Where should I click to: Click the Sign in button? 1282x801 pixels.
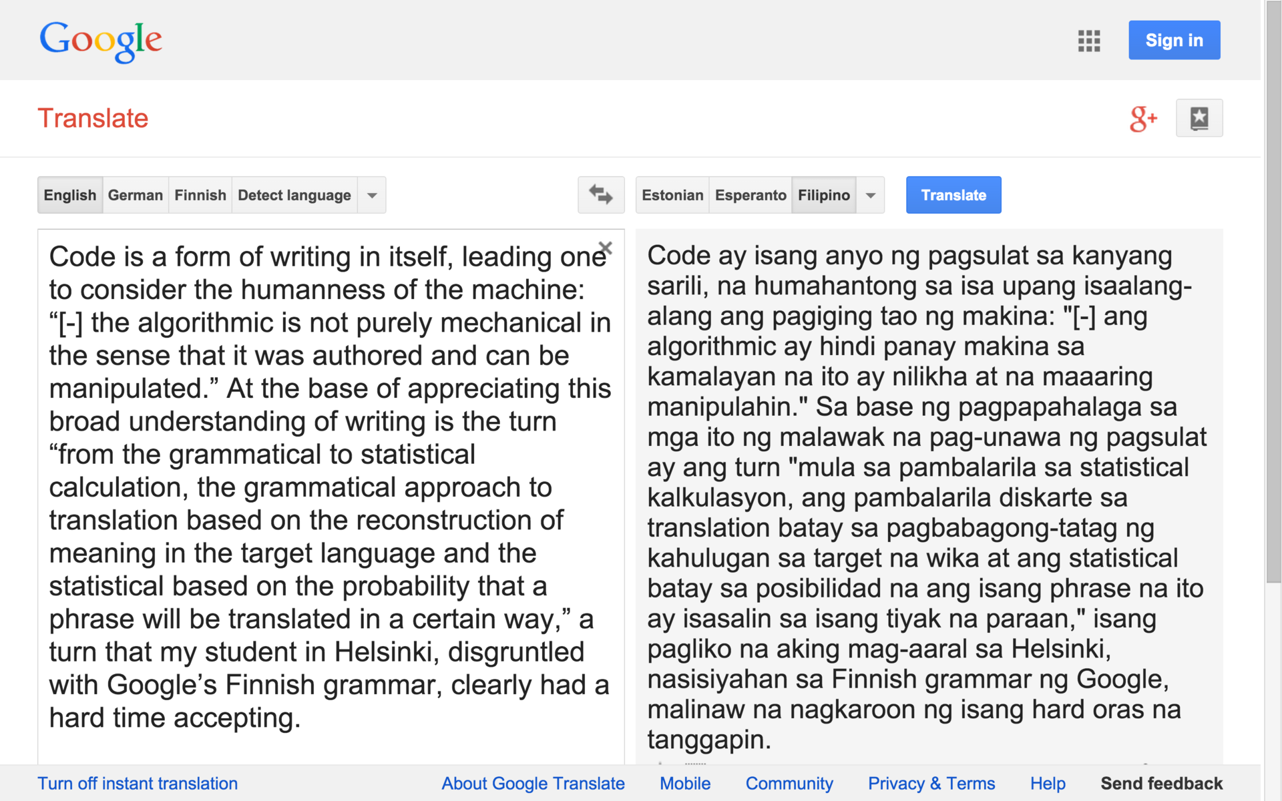1174,40
